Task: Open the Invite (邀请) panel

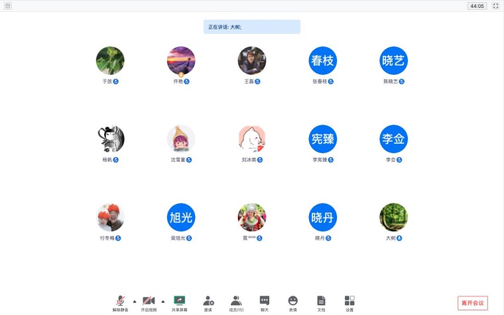Action: pos(208,302)
